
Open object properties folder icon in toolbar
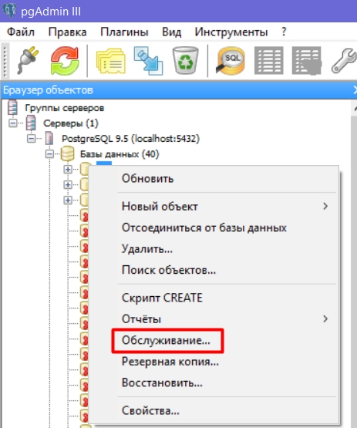[110, 61]
